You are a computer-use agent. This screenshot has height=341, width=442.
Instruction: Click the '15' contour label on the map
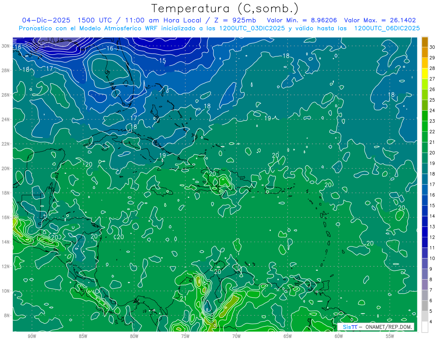click(x=162, y=61)
